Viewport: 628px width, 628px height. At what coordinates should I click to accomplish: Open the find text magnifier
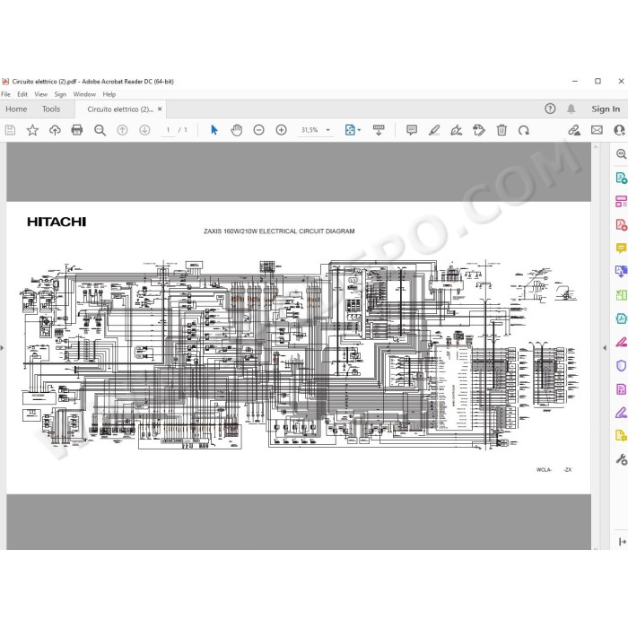click(100, 130)
